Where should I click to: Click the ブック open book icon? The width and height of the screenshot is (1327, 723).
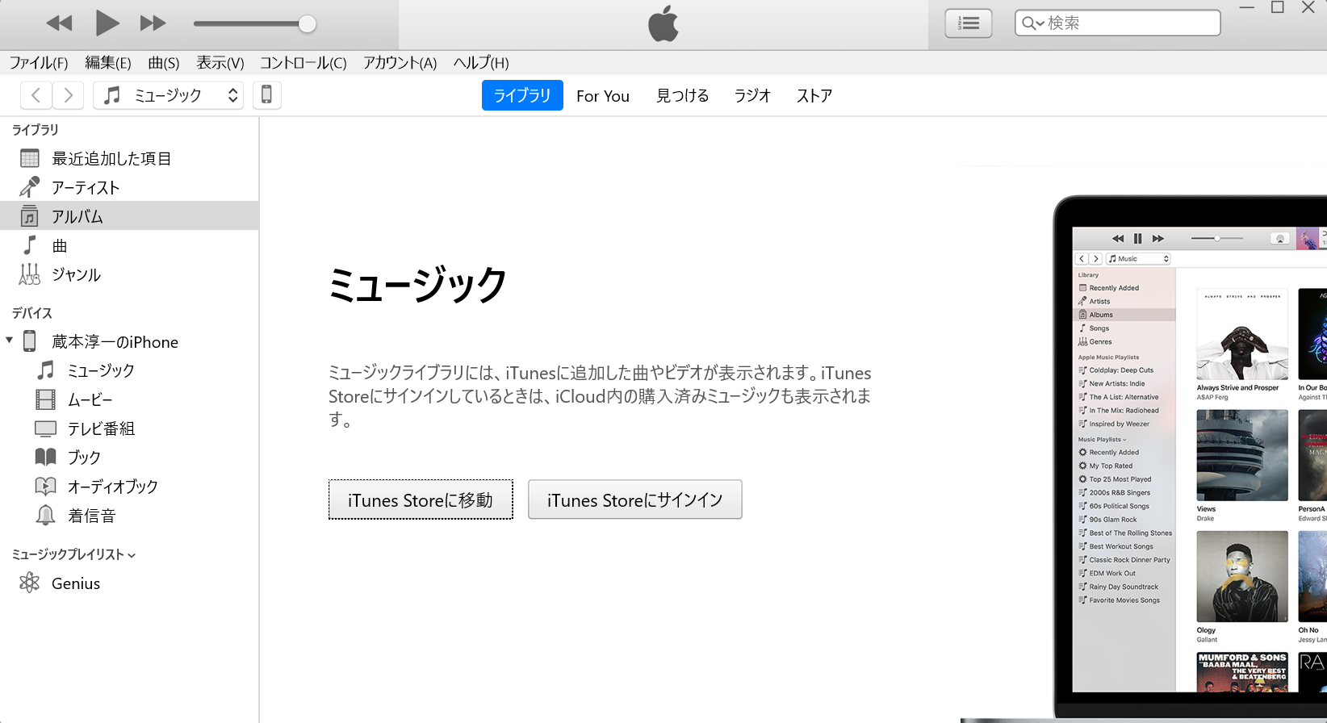[46, 458]
